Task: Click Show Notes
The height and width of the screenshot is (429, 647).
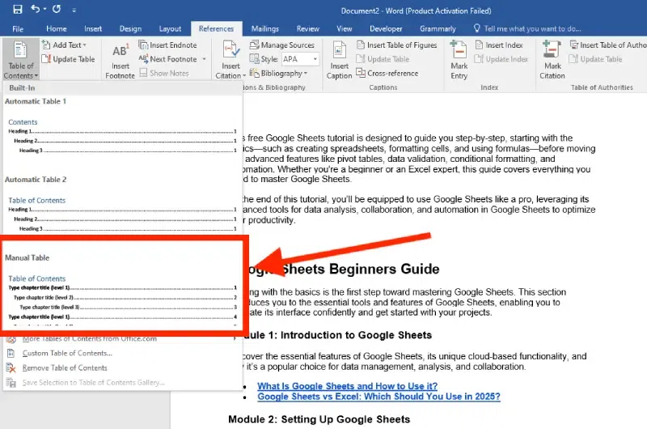Action: click(x=164, y=73)
